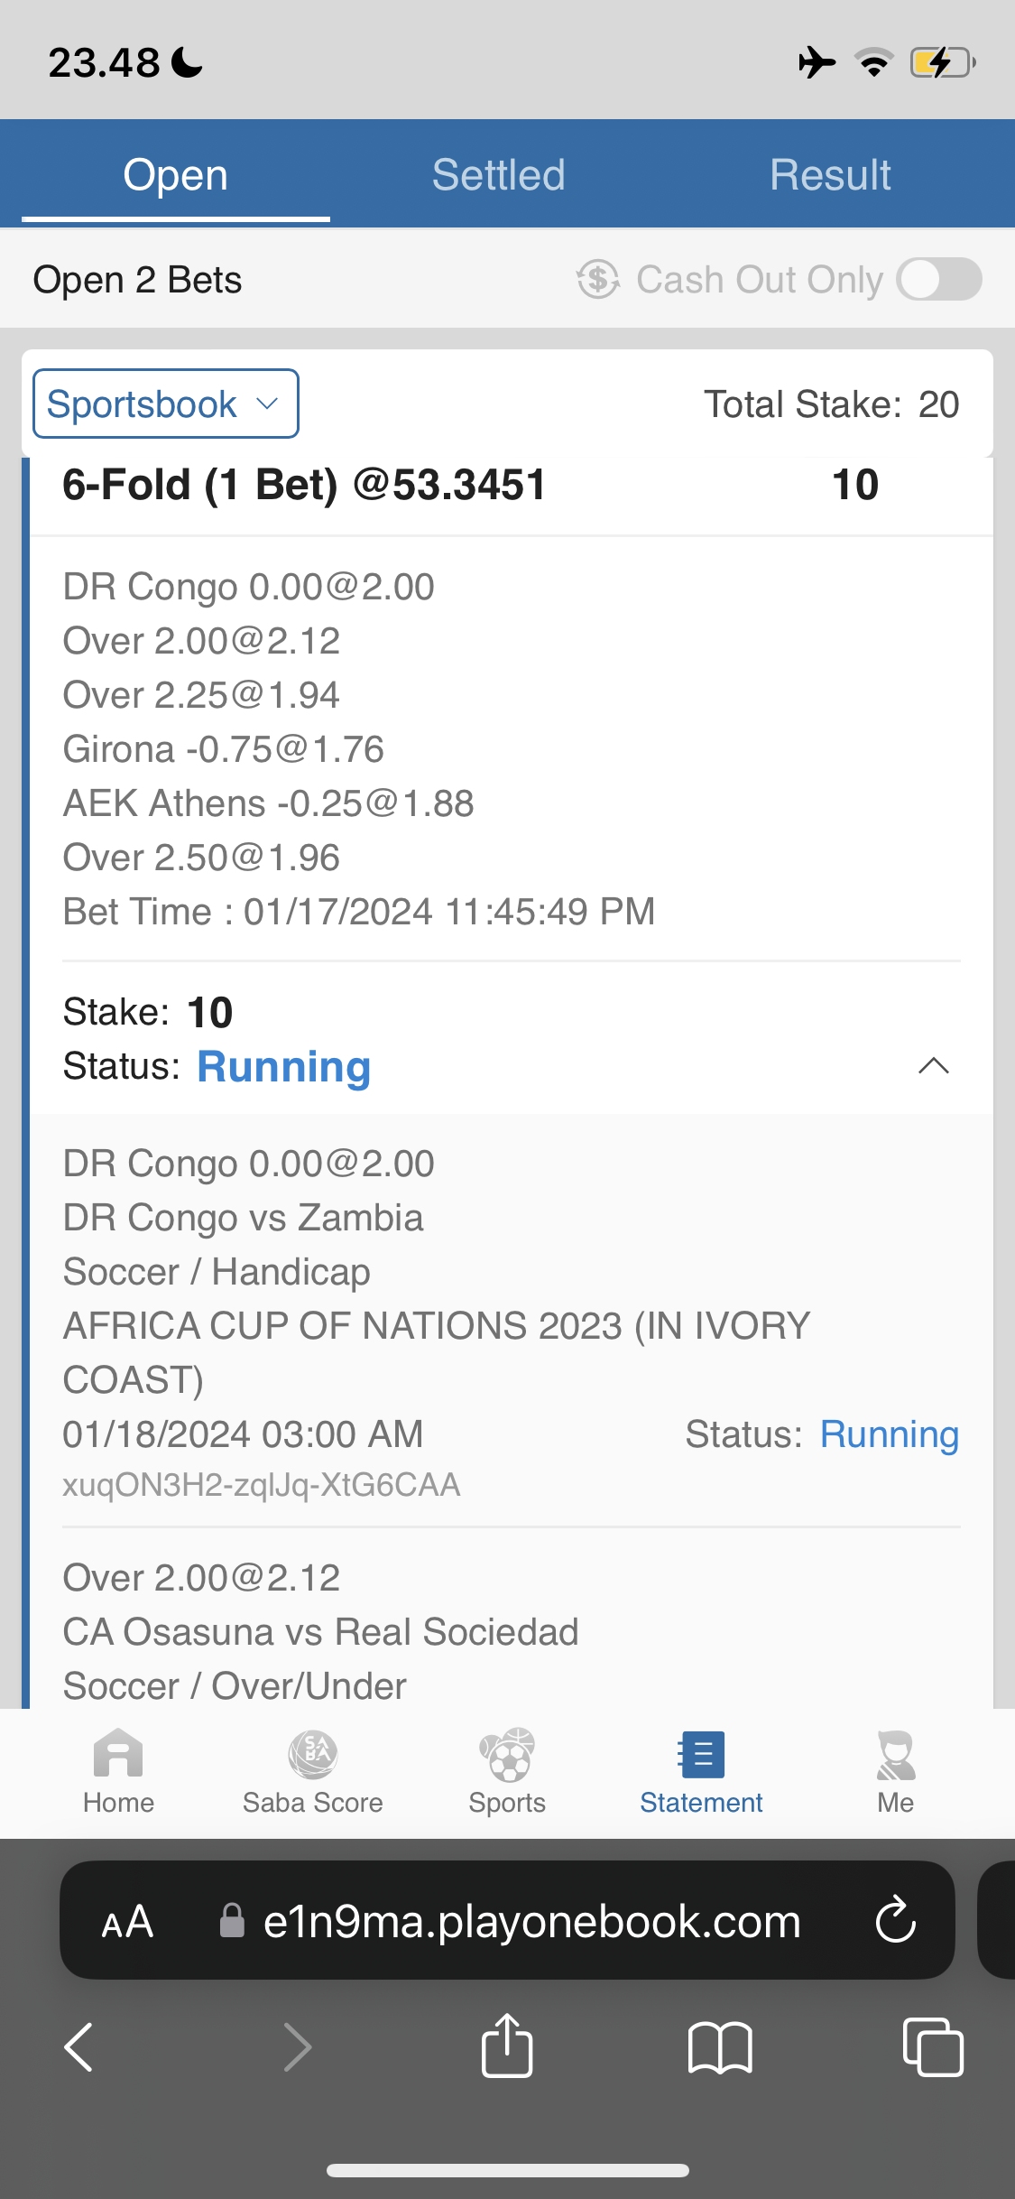Switch to the Settled tab
Viewport: 1015px width, 2199px height.
[498, 174]
